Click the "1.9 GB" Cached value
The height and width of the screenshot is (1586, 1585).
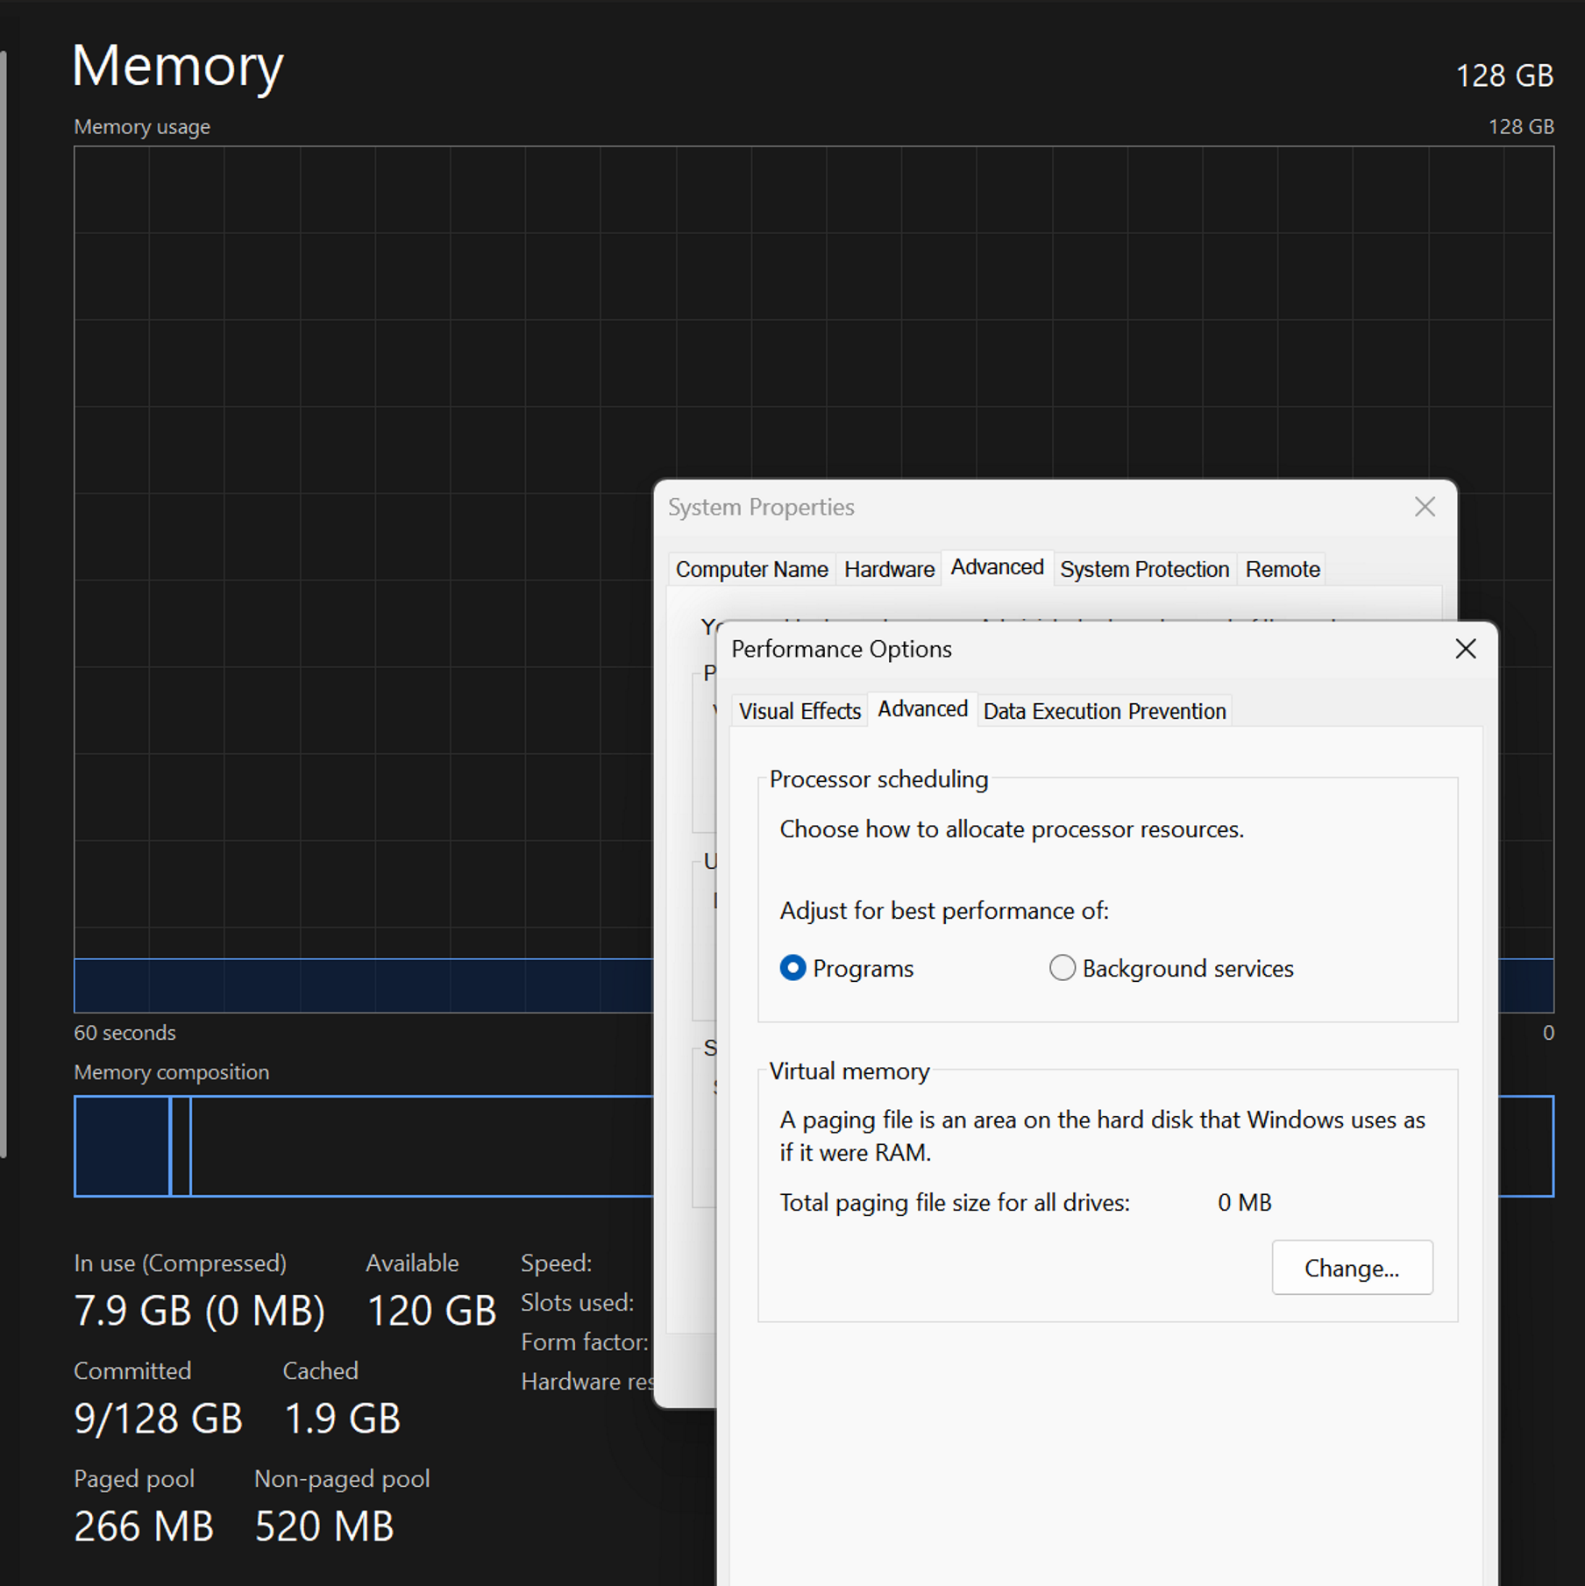(342, 1419)
